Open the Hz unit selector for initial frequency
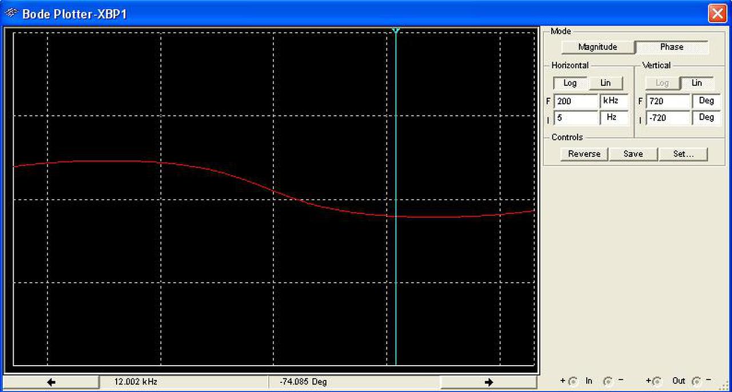732x392 pixels. [614, 118]
